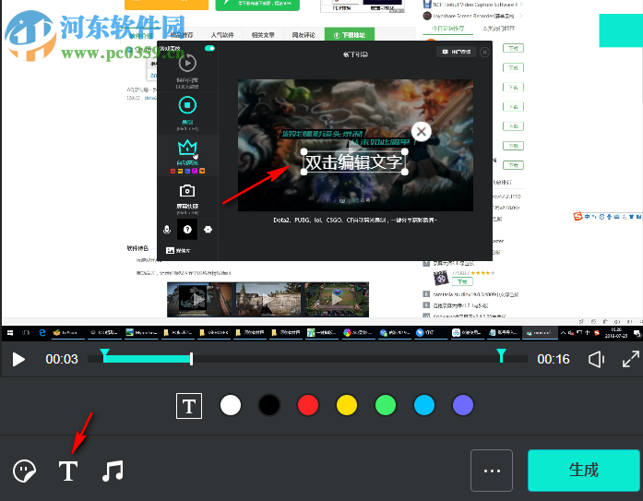Click the screenshot camera icon
Viewport: 643px width, 501px height.
[187, 191]
